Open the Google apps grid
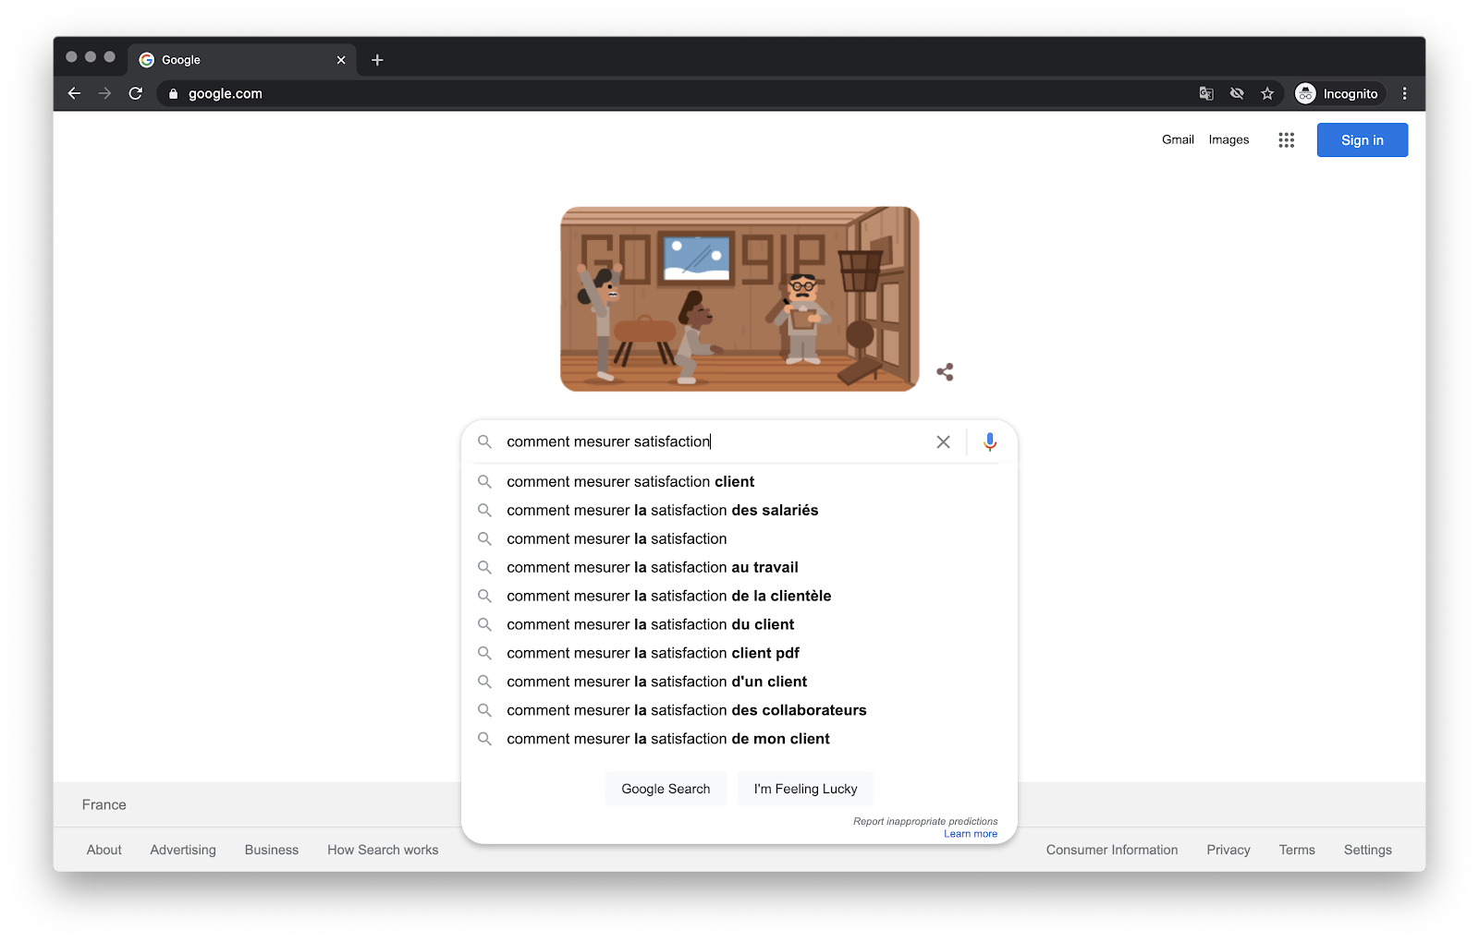Image resolution: width=1479 pixels, height=942 pixels. [x=1286, y=140]
